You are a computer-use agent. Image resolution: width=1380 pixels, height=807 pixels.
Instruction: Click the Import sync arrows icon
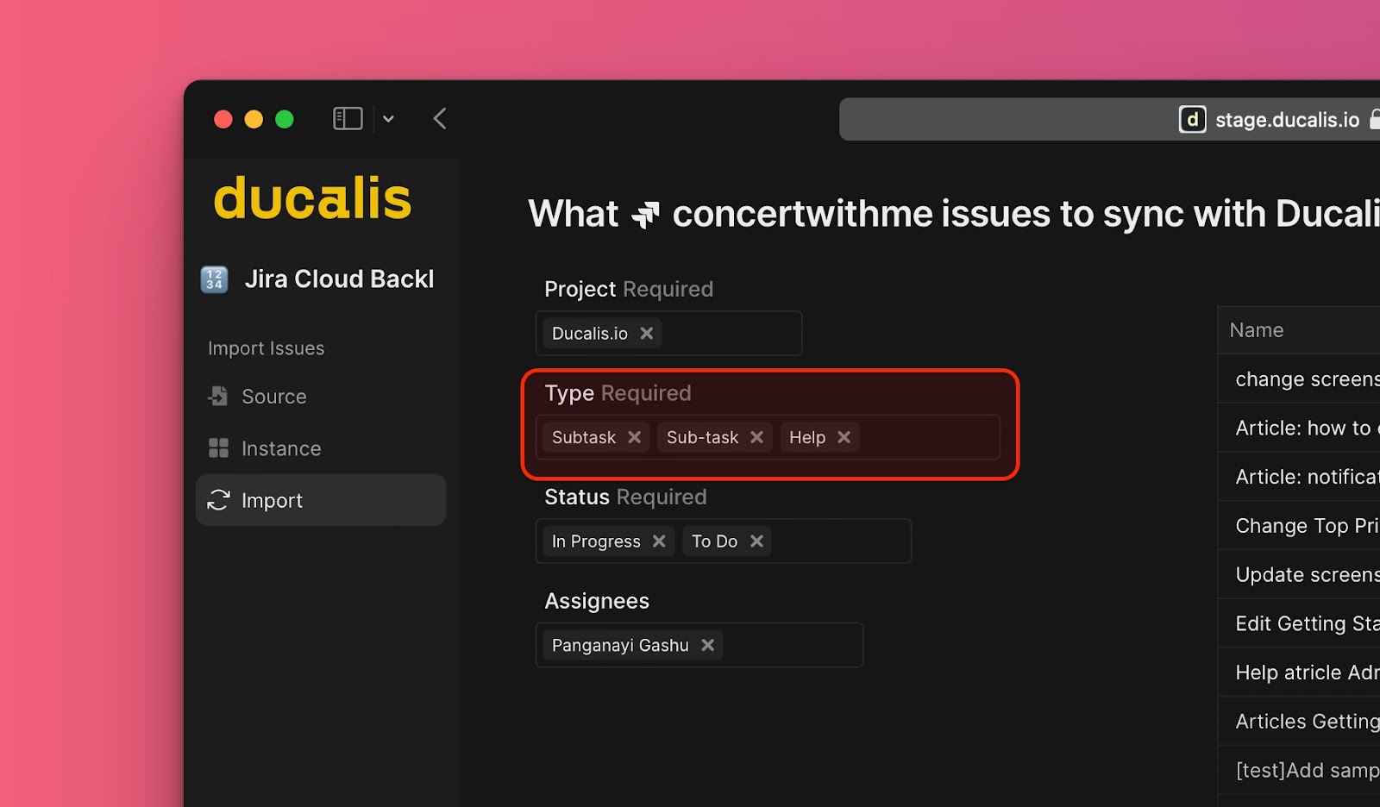click(x=218, y=500)
